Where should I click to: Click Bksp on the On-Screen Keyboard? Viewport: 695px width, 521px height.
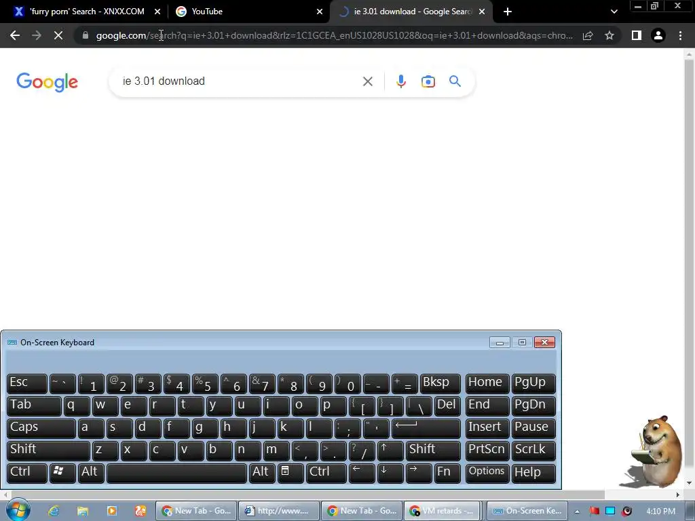click(x=440, y=383)
